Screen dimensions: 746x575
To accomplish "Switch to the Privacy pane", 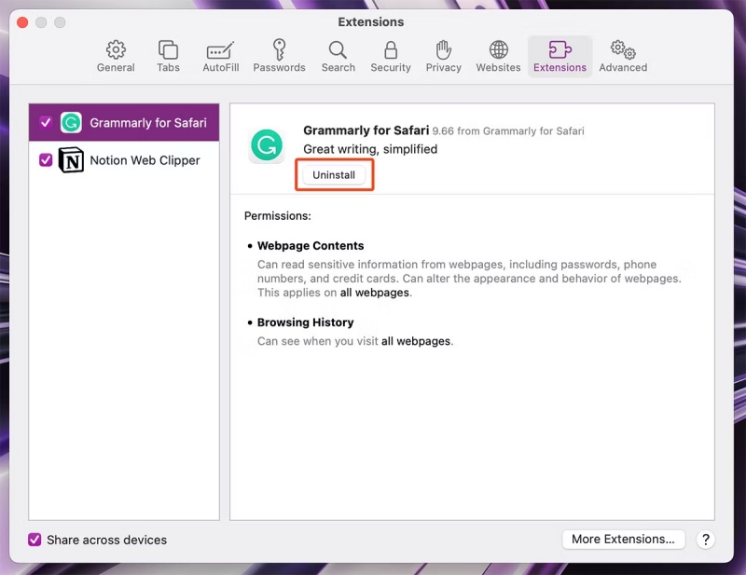I will click(444, 57).
